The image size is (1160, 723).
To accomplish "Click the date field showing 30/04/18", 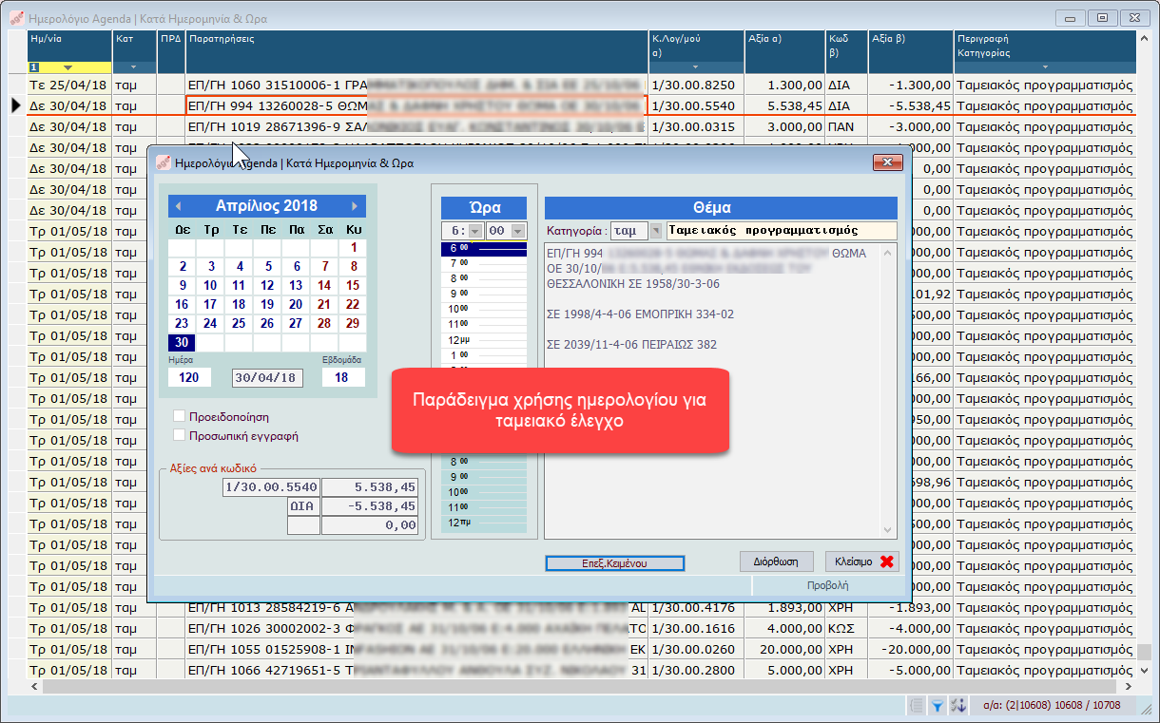I will [x=267, y=378].
